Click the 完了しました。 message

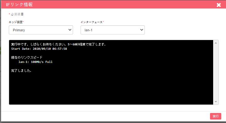[21, 71]
